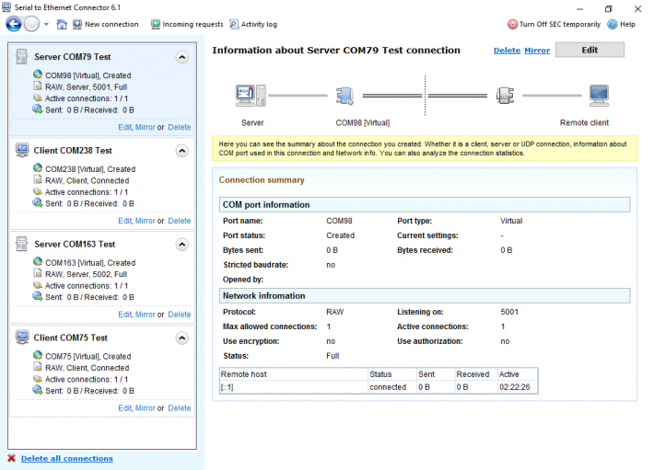Click the Server computer diagram icon

251,96
